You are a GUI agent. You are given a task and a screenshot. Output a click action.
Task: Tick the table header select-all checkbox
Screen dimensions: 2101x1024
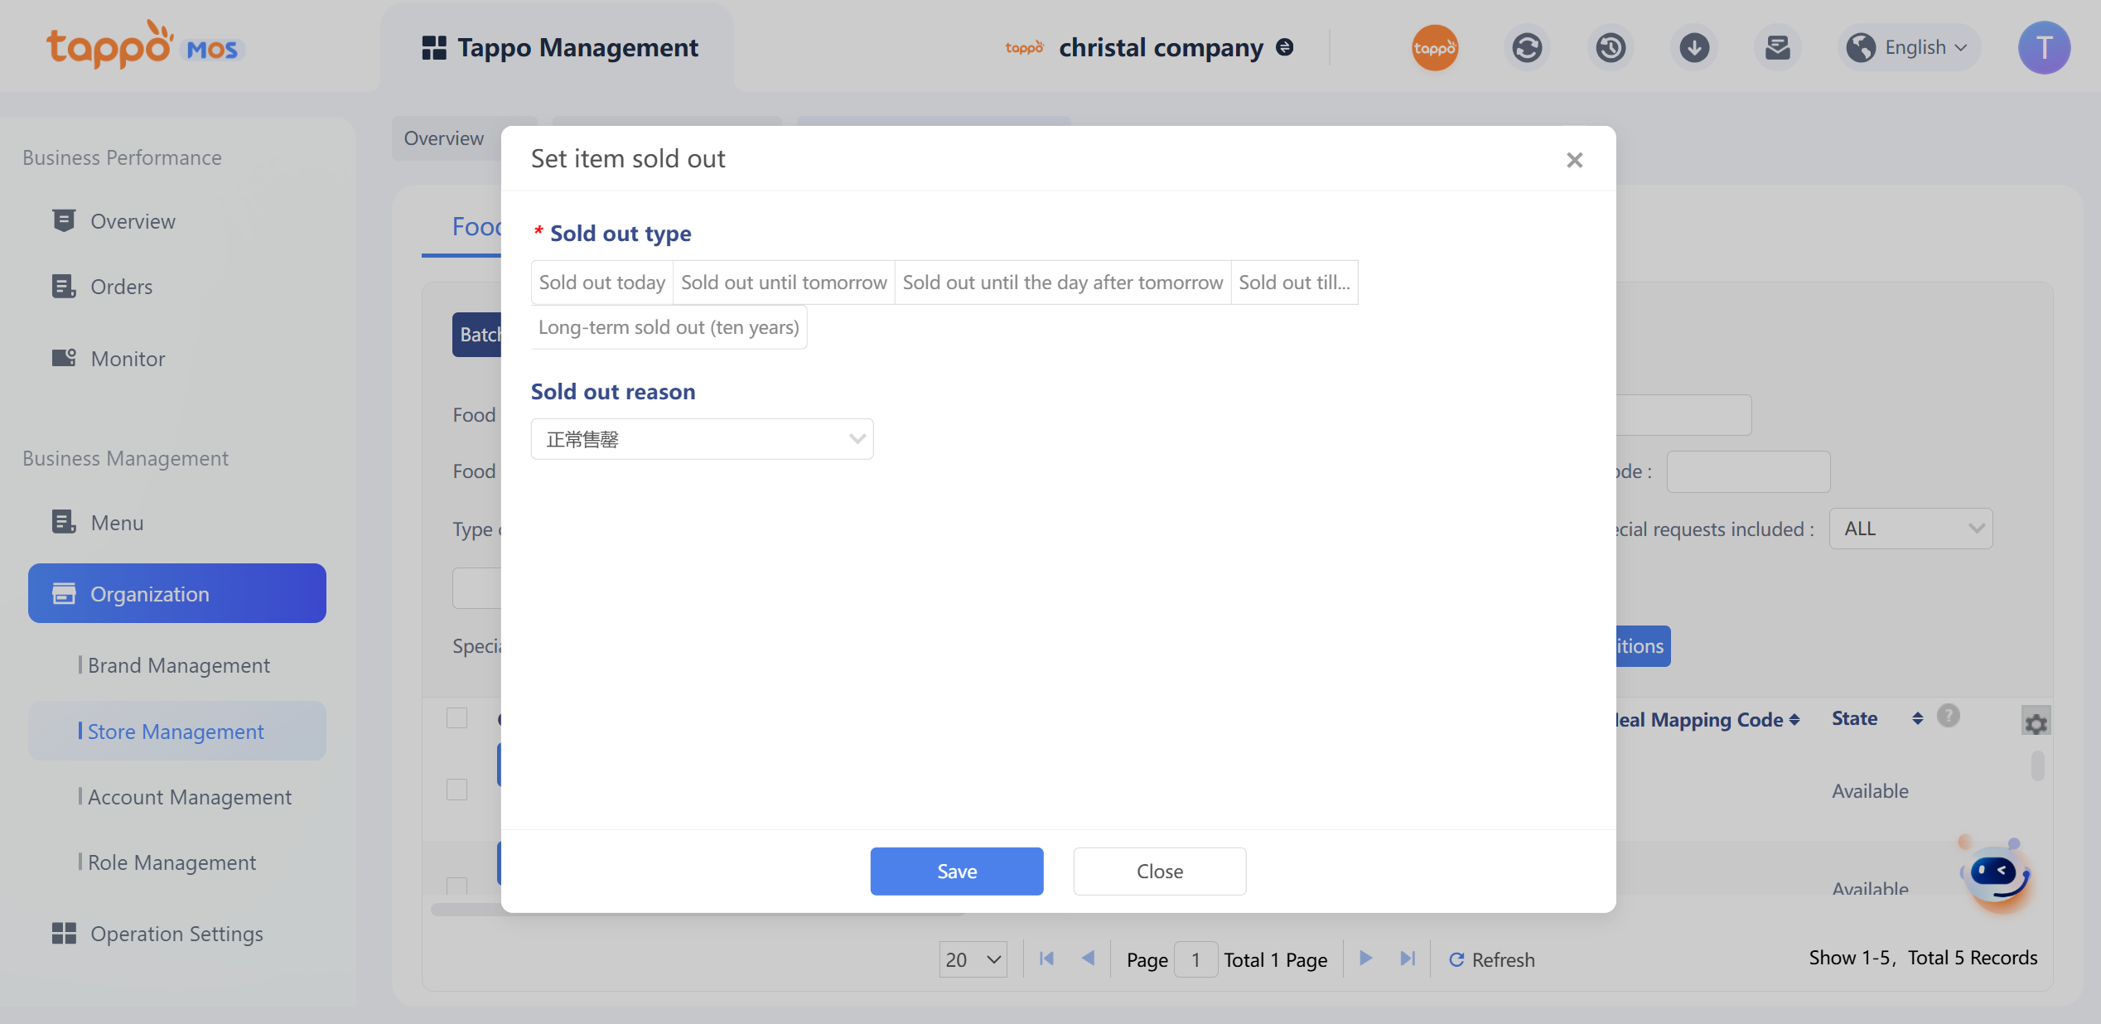[457, 717]
